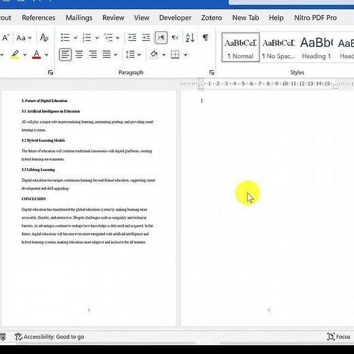The width and height of the screenshot is (354, 354).
Task: Center the paragraph text
Action: (79, 54)
